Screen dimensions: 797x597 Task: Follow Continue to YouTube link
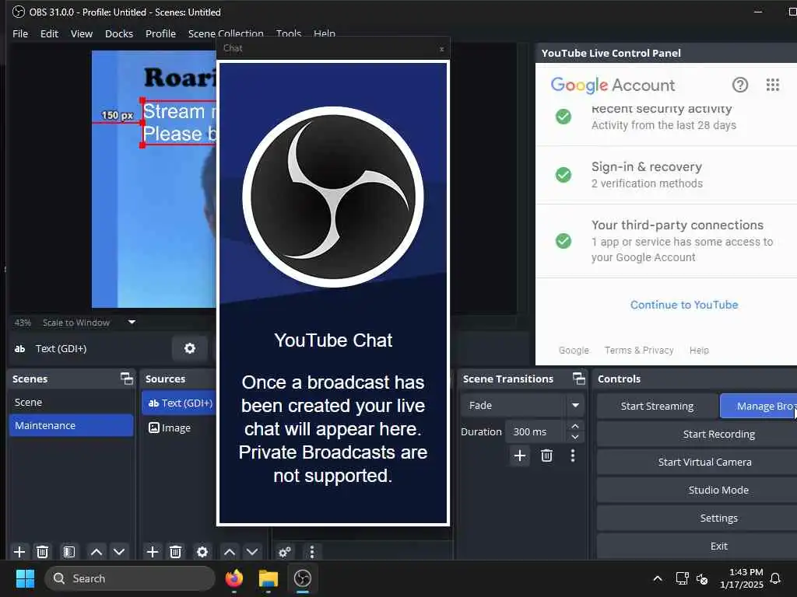pos(684,305)
